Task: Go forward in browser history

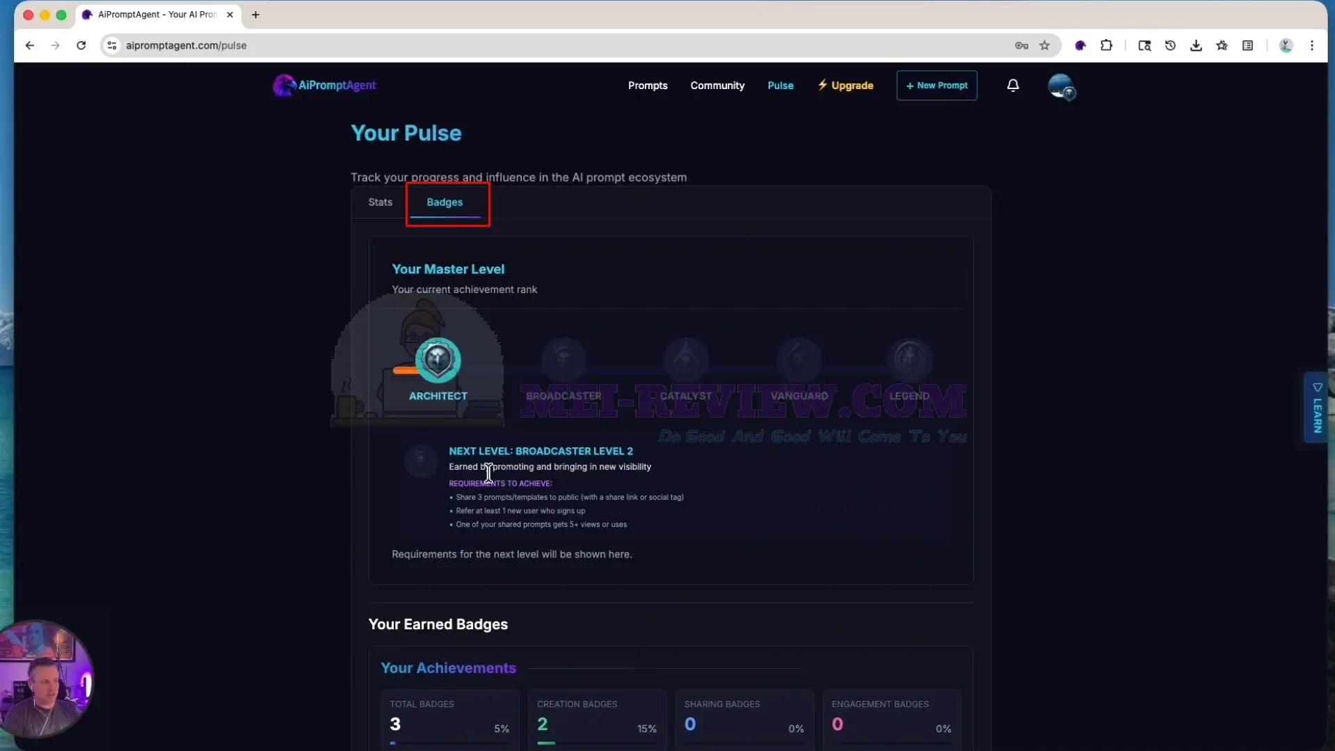Action: [55, 45]
